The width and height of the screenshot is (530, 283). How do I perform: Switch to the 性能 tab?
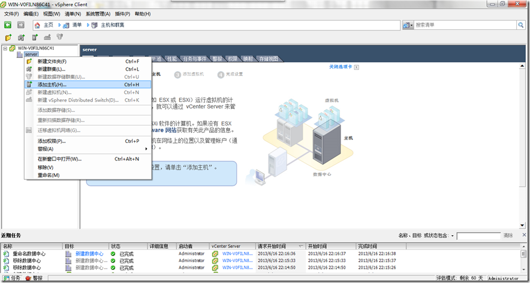coord(172,59)
